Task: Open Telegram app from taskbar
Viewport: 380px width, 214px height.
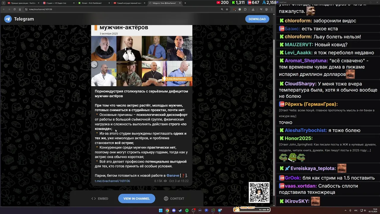Action: pyautogui.click(x=220, y=210)
